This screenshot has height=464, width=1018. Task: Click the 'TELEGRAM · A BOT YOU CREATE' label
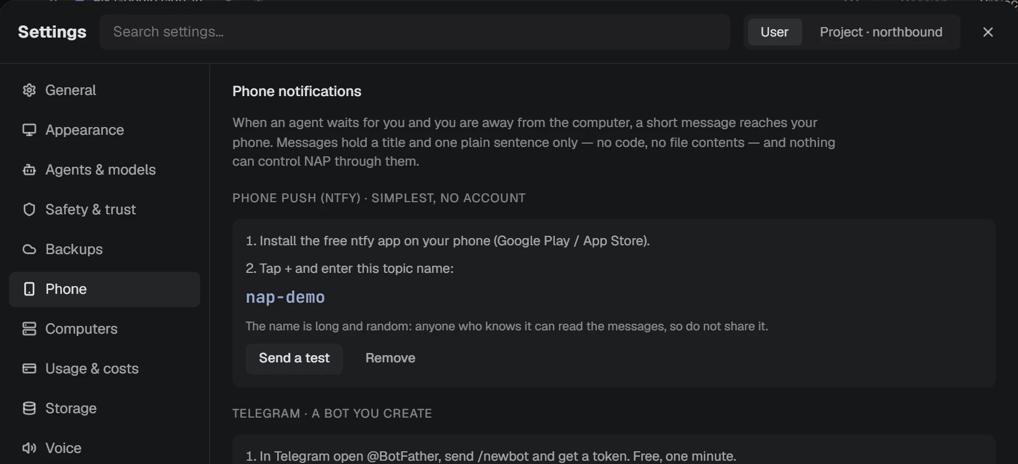pos(332,414)
